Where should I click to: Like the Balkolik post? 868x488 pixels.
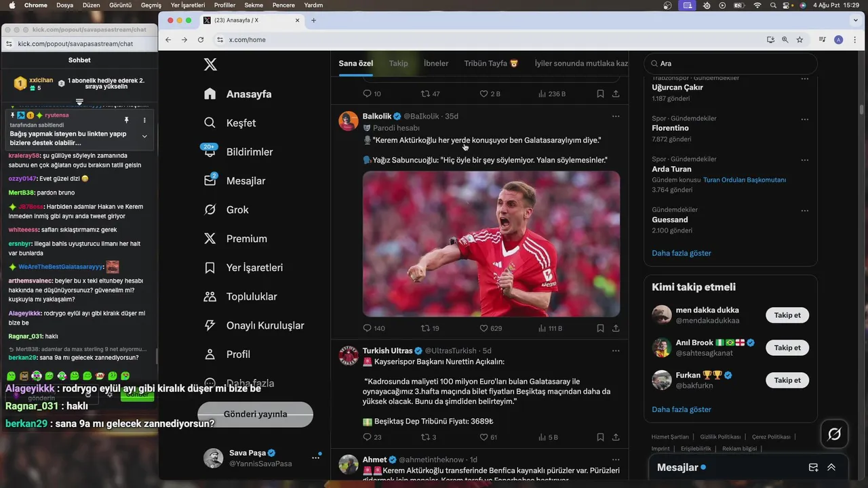491,328
